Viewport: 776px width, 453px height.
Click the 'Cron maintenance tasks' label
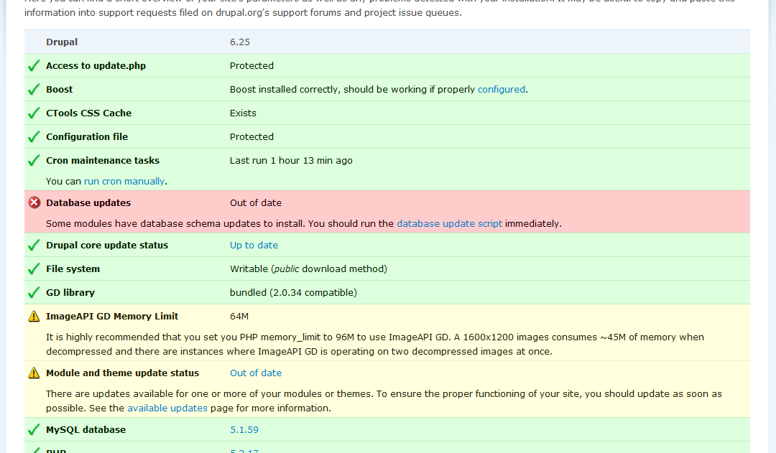(x=103, y=161)
